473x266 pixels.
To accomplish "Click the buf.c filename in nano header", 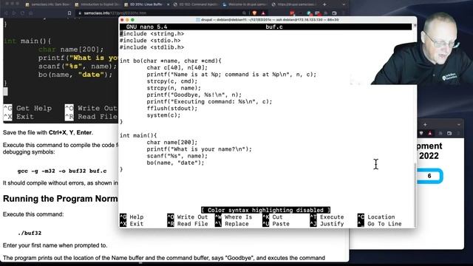I will 274,27.
